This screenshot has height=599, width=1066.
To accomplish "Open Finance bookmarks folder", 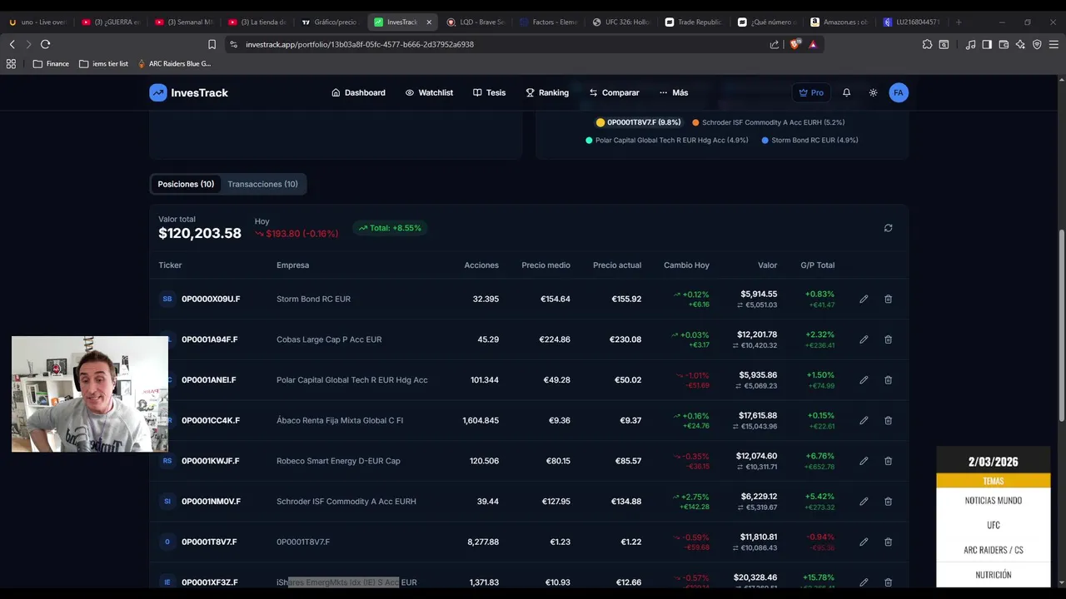I will [x=51, y=63].
